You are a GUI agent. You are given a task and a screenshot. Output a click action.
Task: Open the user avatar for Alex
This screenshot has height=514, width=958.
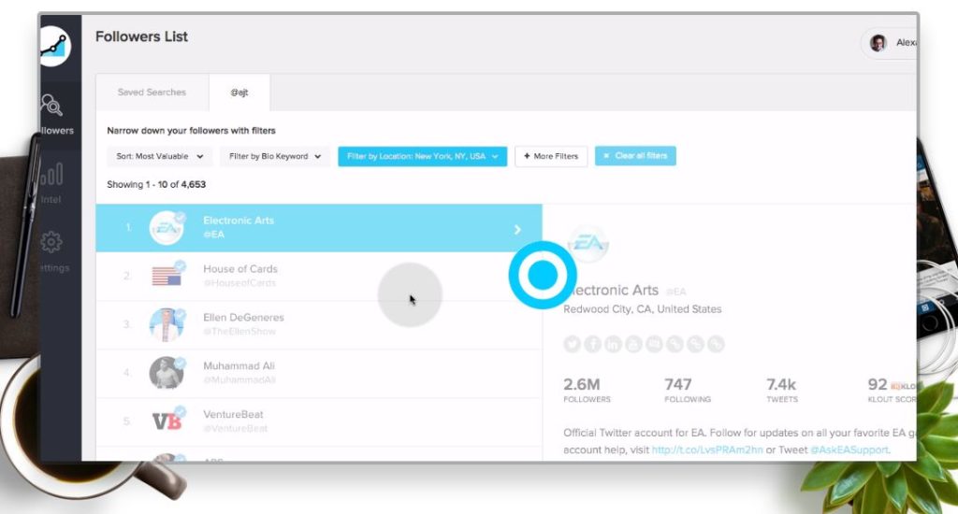point(878,43)
